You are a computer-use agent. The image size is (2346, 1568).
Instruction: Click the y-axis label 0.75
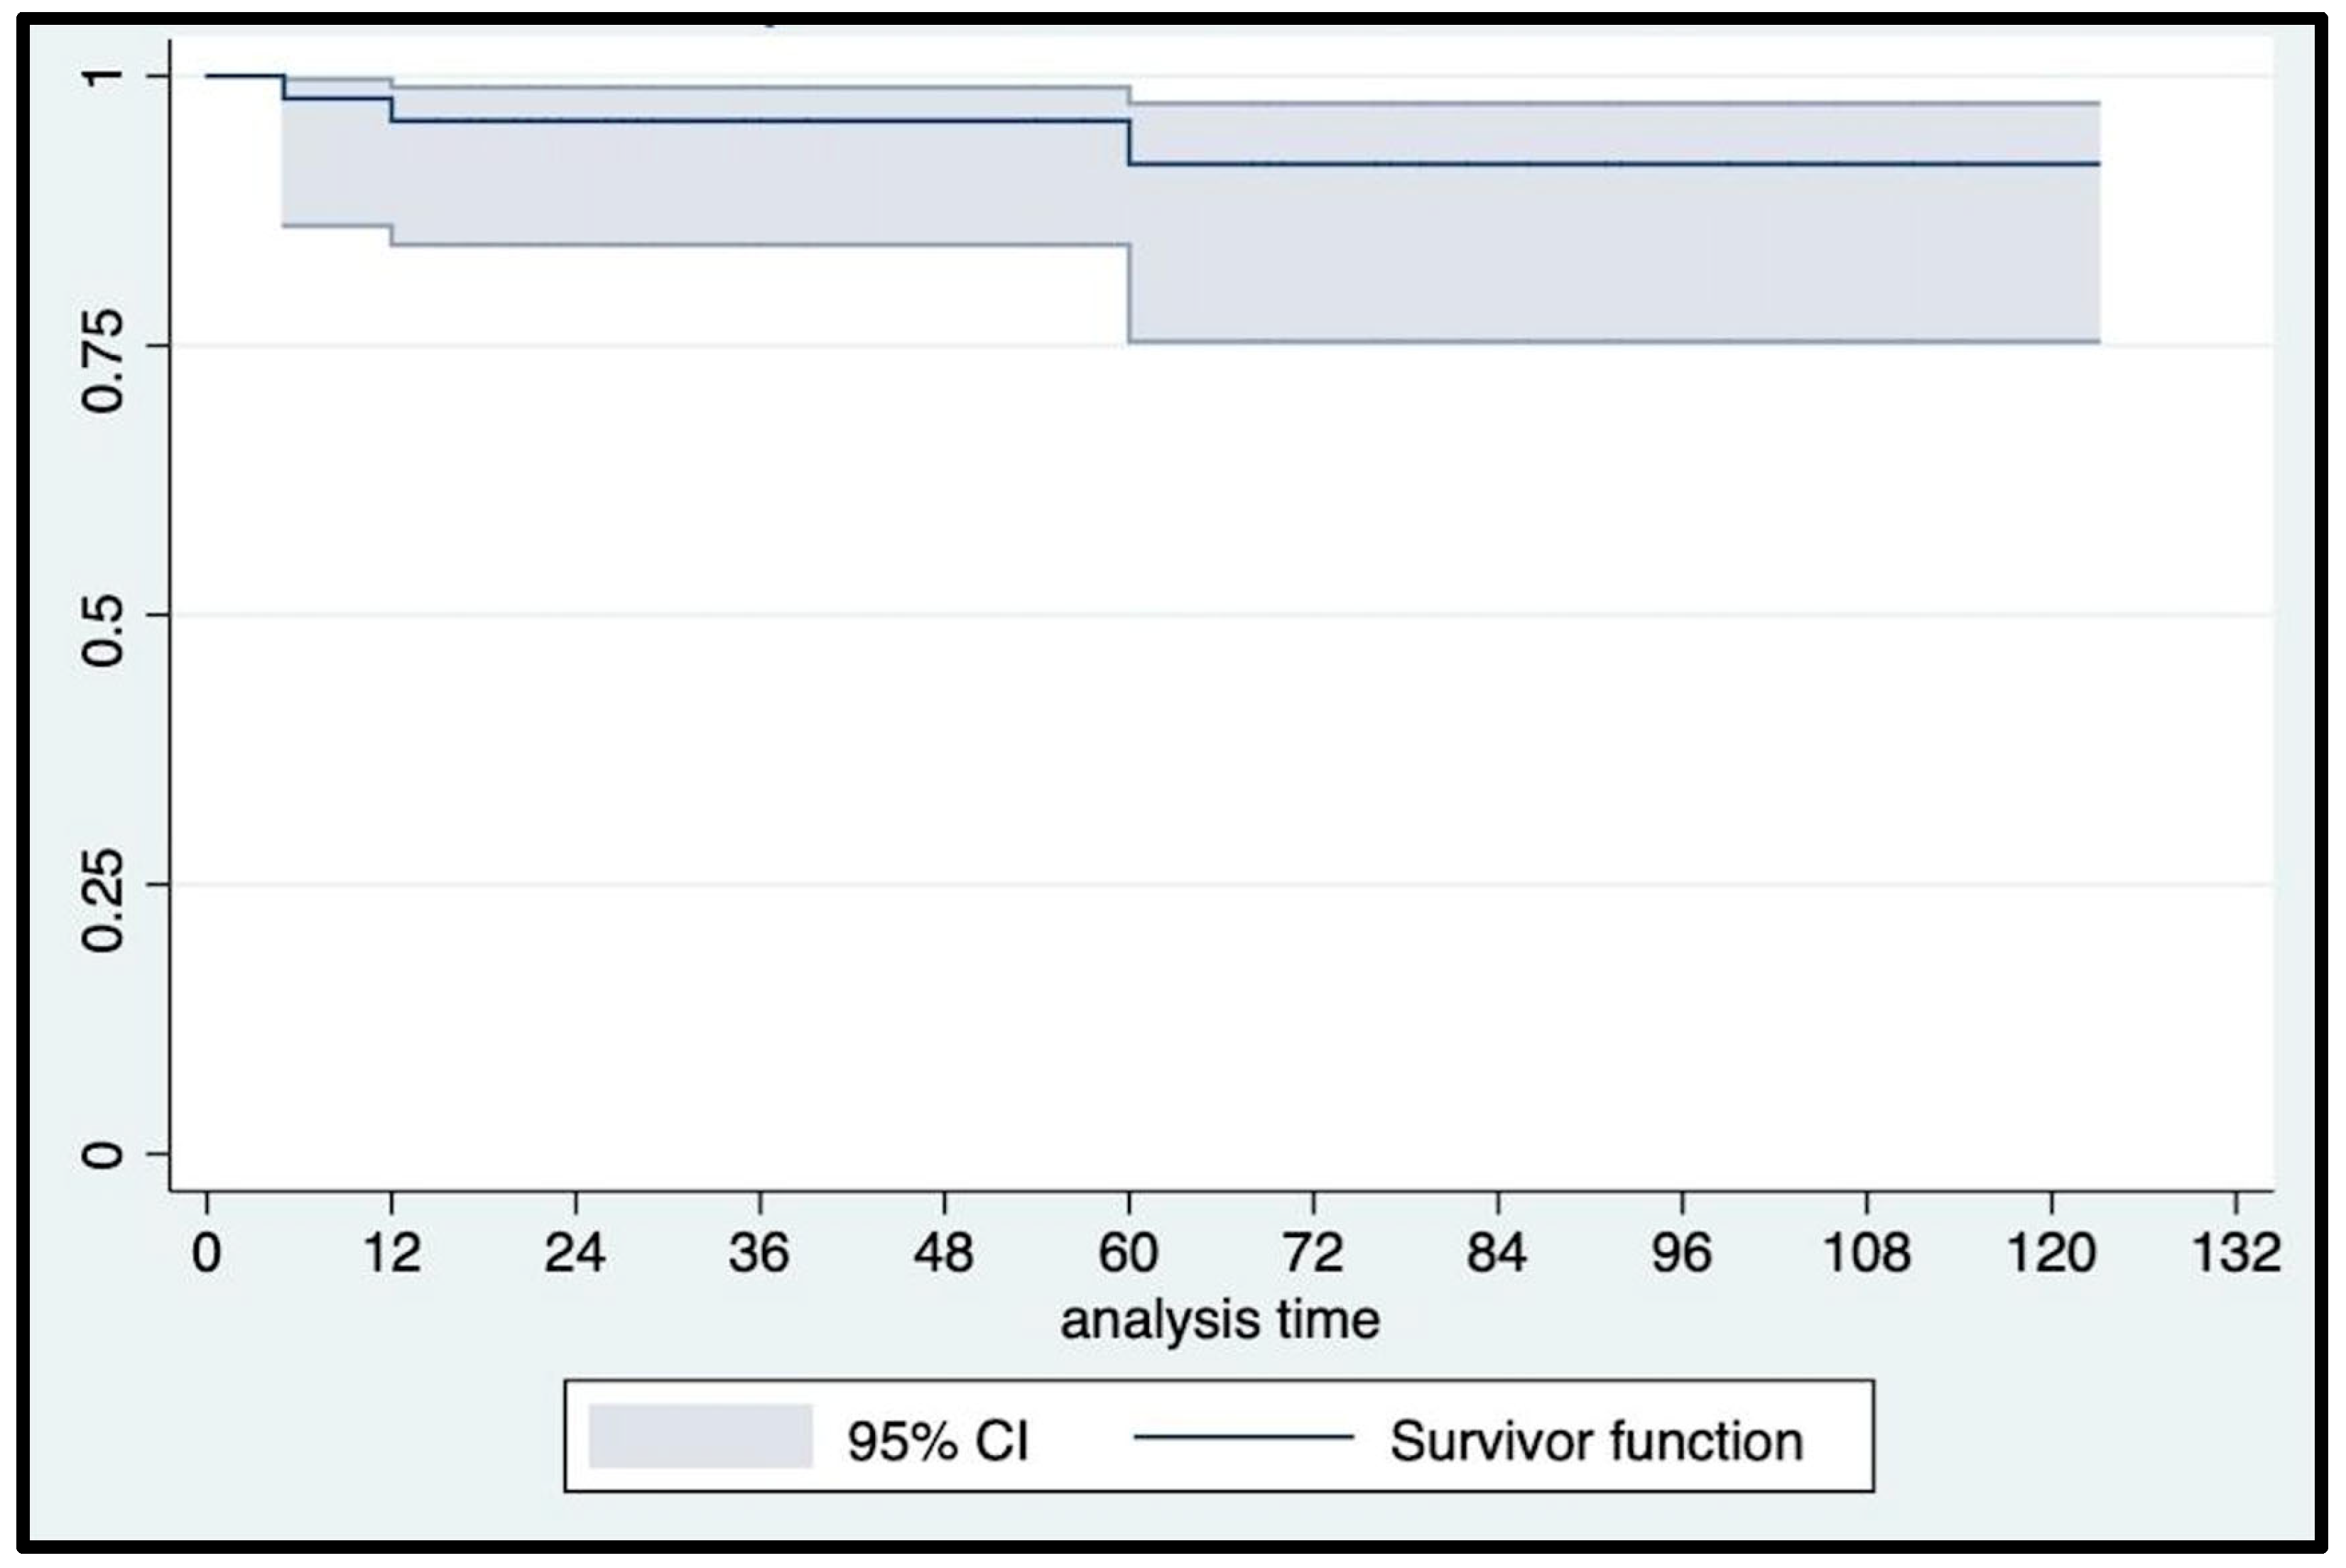103,345
